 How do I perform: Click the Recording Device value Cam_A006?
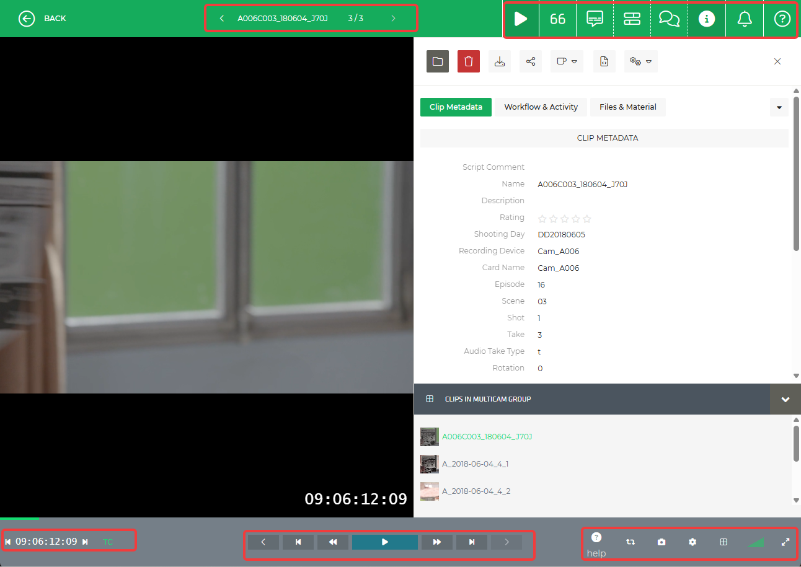tap(559, 251)
